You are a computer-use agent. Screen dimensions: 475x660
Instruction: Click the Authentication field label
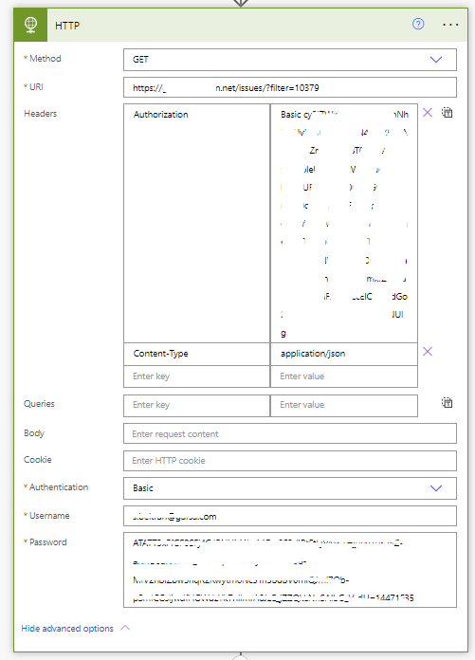click(59, 487)
